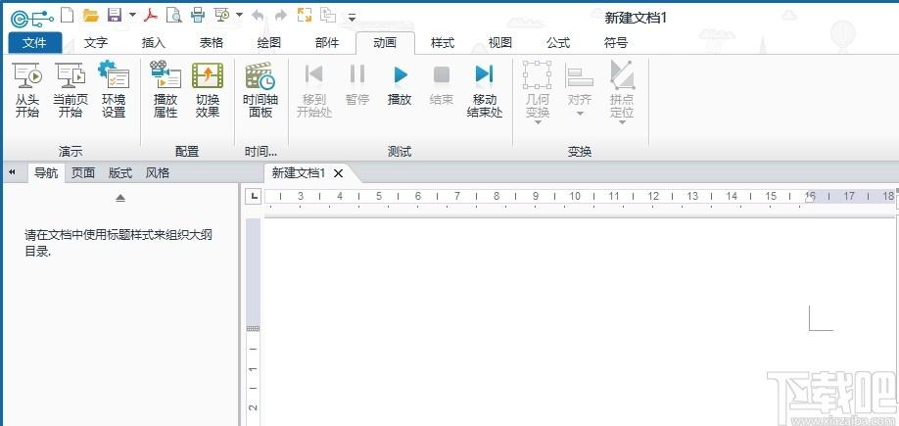Redo the last action
Screen dimensions: 899x426
point(280,16)
